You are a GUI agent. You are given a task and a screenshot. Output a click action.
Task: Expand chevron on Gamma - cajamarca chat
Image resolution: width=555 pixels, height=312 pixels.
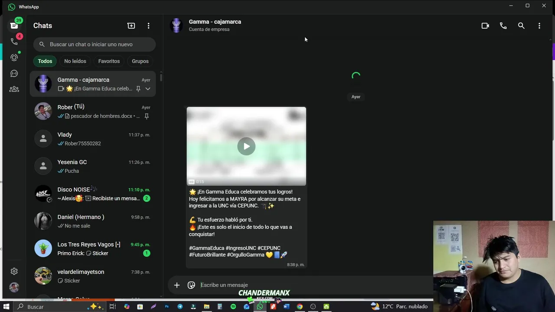coord(148,89)
